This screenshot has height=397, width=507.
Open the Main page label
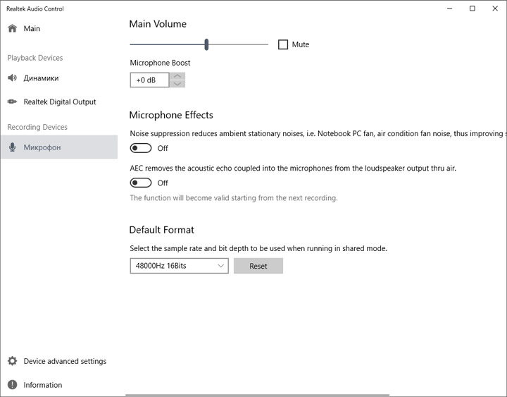click(x=32, y=28)
